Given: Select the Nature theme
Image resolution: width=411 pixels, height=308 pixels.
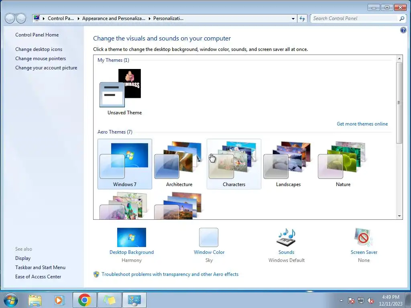Looking at the screenshot, I should tap(343, 164).
